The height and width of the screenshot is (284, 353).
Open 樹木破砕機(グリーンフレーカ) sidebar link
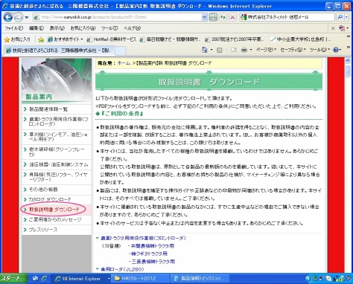(x=57, y=152)
